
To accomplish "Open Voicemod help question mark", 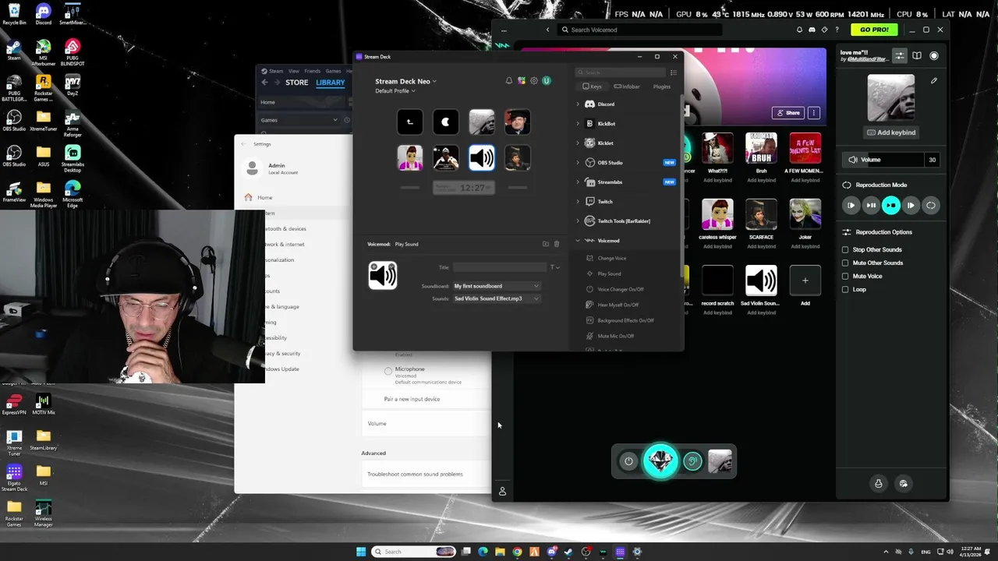I will click(837, 30).
